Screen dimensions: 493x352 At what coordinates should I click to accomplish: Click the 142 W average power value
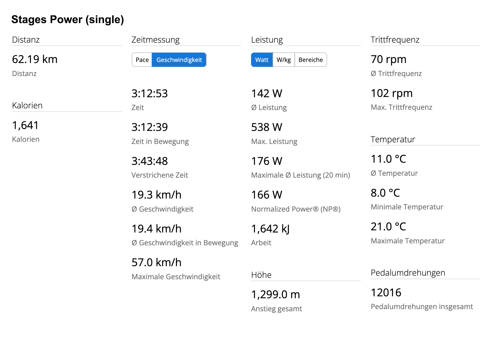click(267, 93)
